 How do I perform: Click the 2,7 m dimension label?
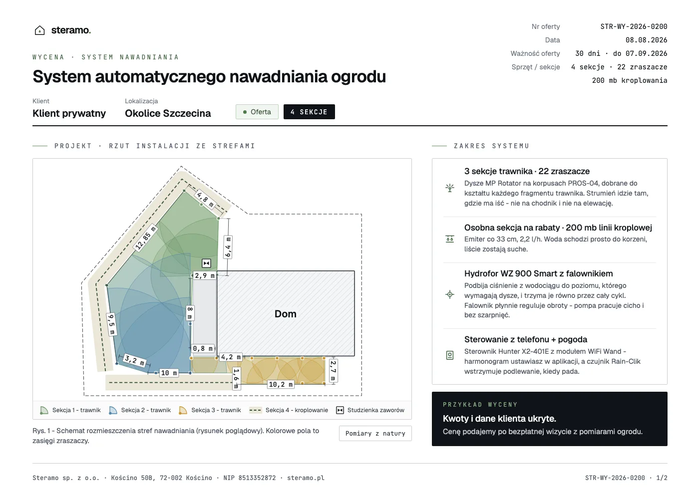pos(333,371)
